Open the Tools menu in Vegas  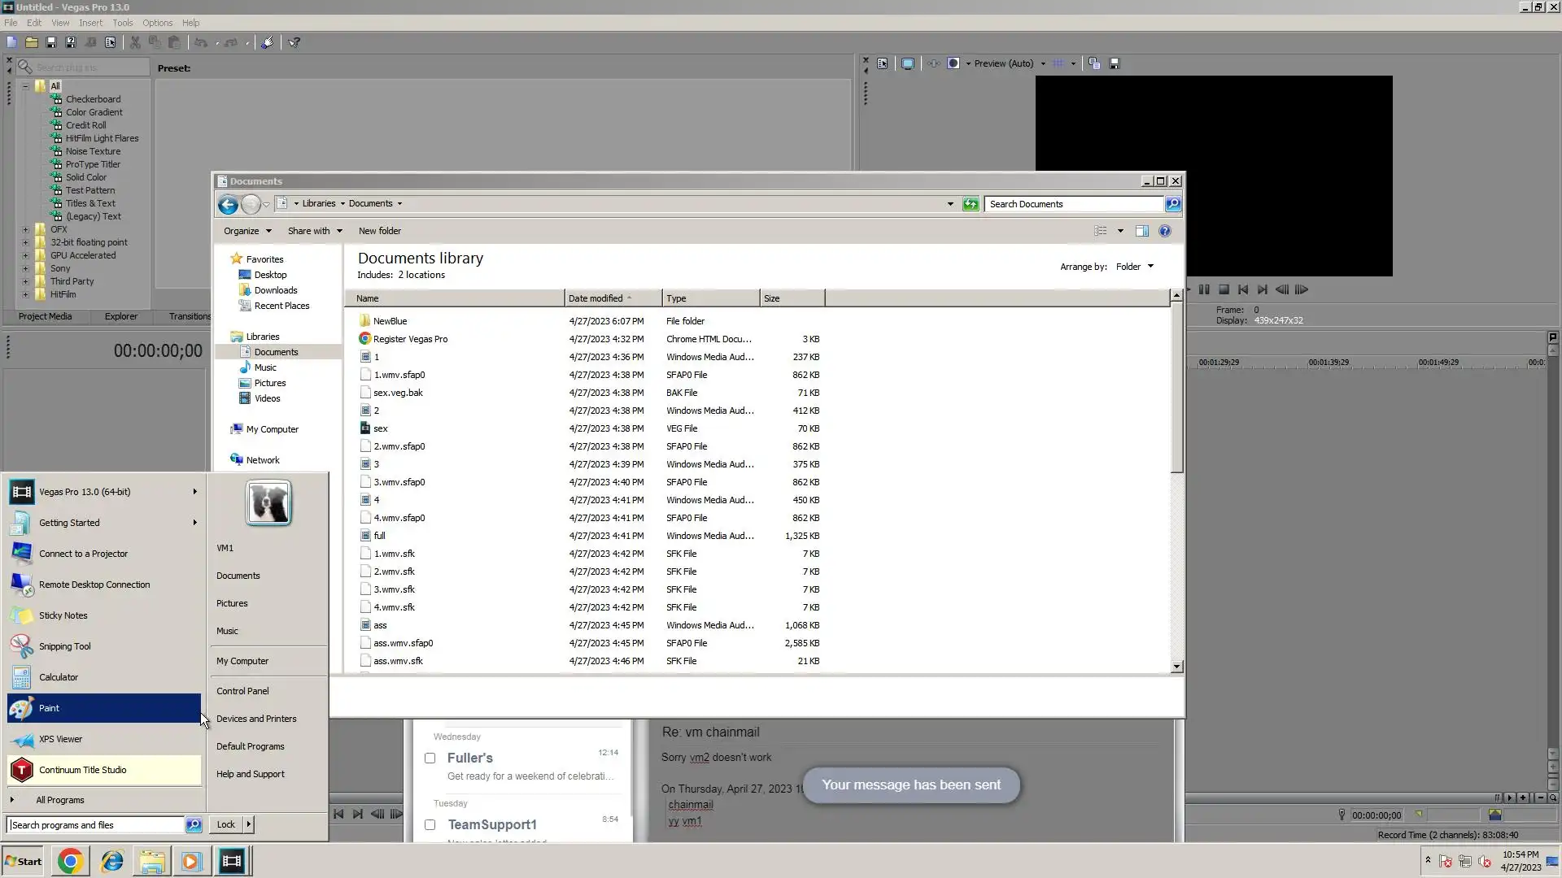coord(122,23)
